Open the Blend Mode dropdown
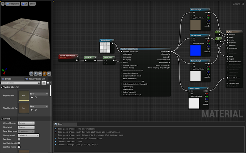 [26, 127]
